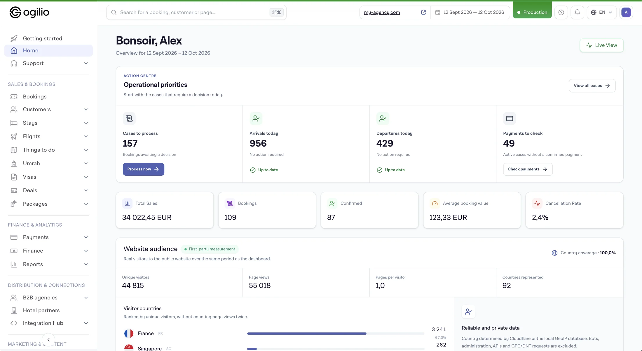This screenshot has width=642, height=351.
Task: Focus the booking search field
Action: [196, 12]
